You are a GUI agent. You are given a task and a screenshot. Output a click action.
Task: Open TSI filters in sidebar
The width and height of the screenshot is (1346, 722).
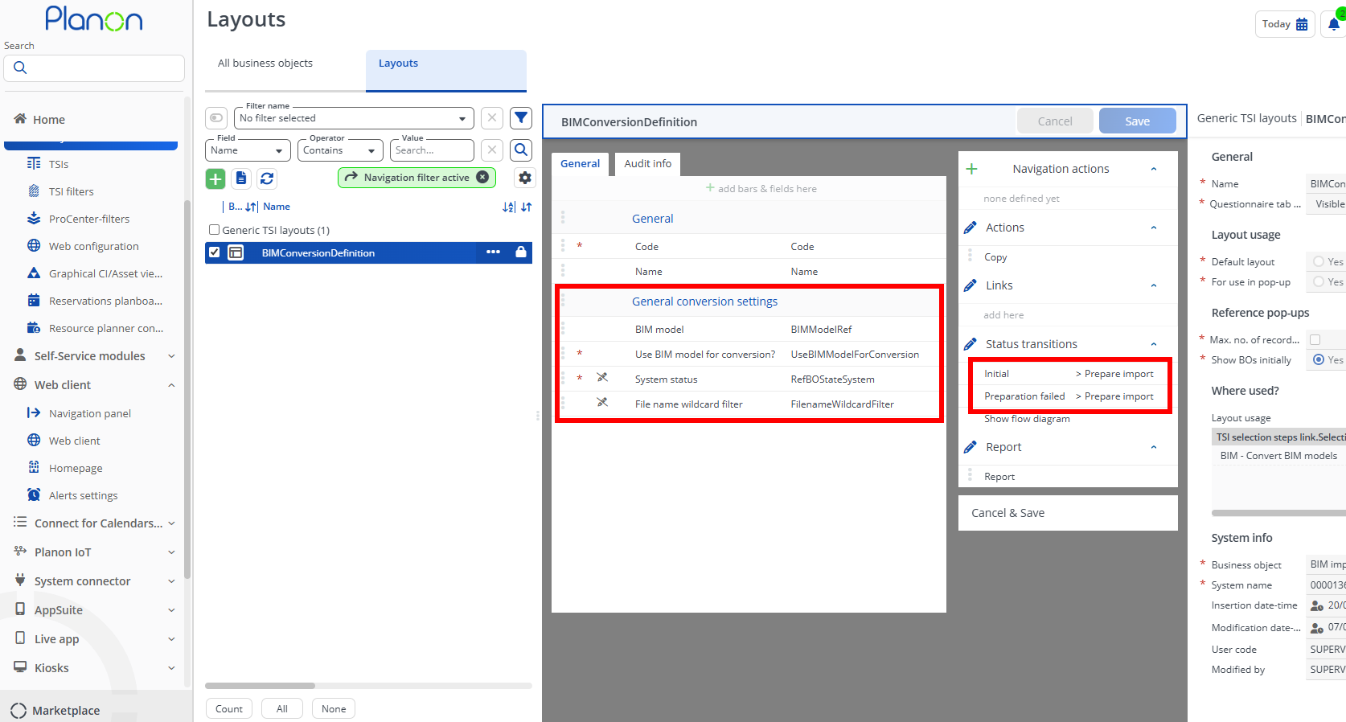72,191
